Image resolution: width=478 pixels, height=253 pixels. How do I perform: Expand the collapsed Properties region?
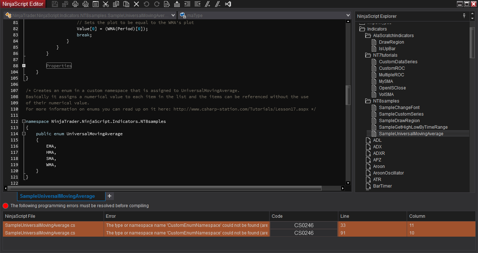24,66
